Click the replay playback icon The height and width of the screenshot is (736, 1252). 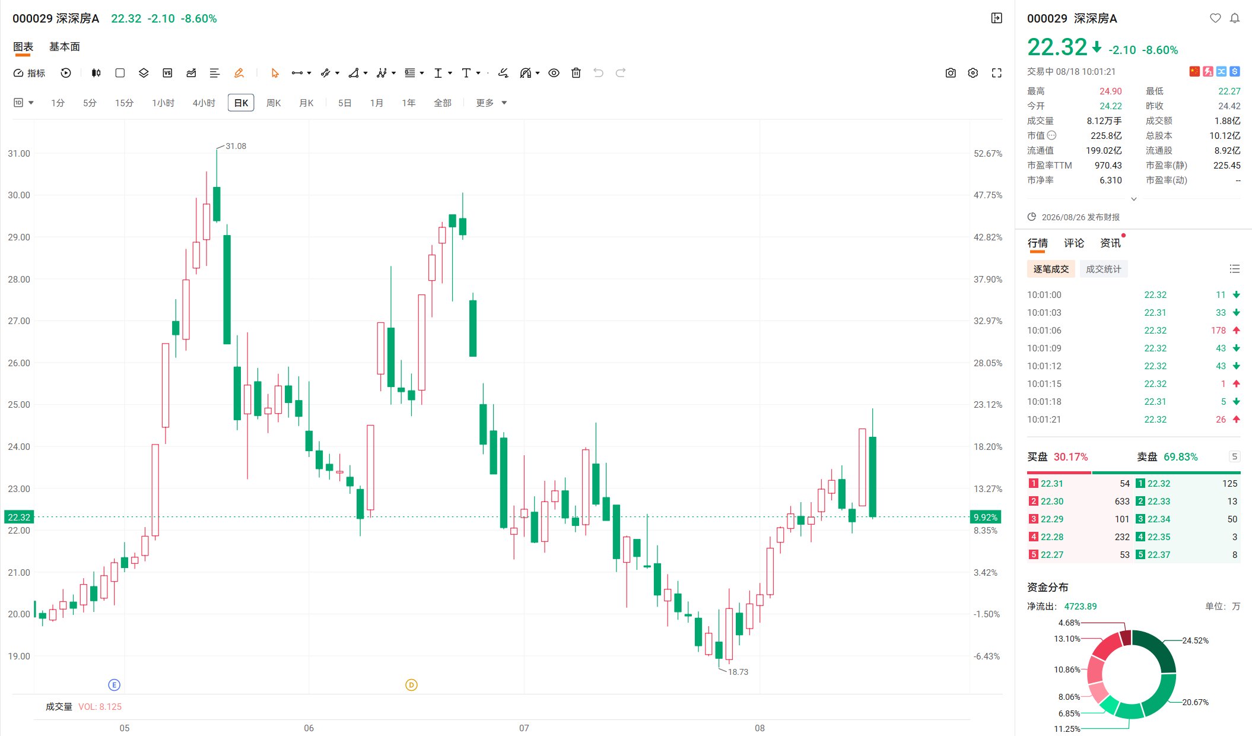66,73
